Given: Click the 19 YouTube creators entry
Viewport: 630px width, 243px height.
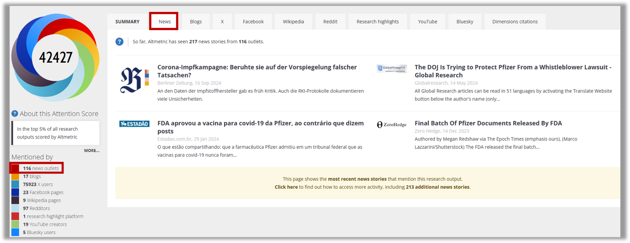Looking at the screenshot, I should point(45,224).
